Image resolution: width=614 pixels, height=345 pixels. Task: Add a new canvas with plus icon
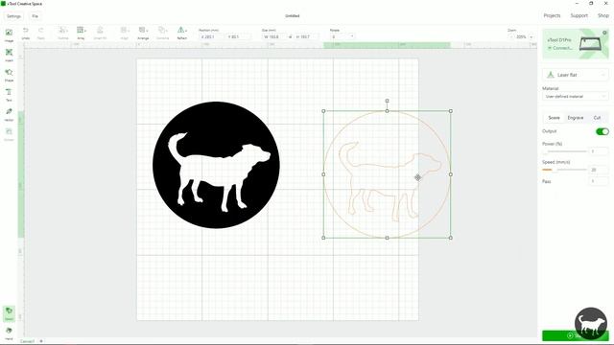tap(41, 341)
